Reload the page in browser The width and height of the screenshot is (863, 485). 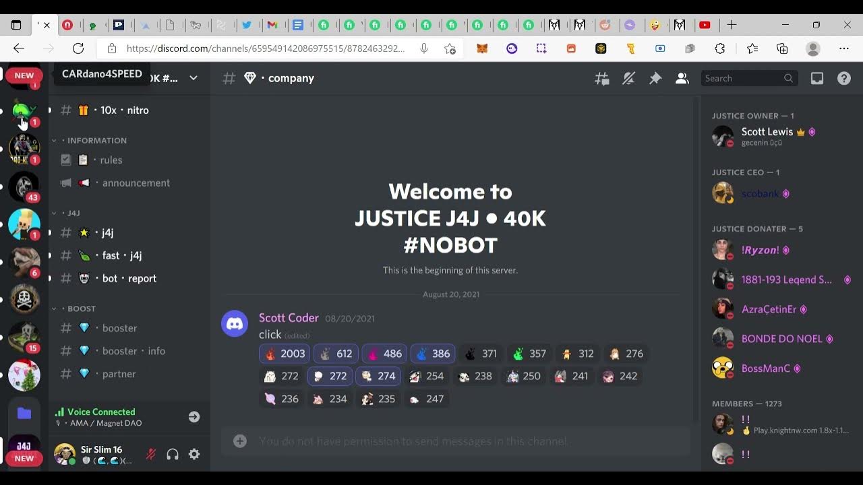coord(78,48)
